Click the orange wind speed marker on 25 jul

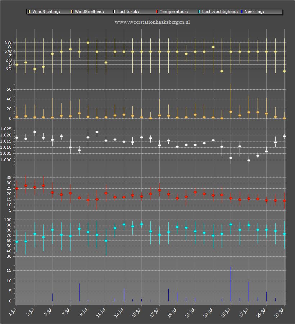(231, 112)
